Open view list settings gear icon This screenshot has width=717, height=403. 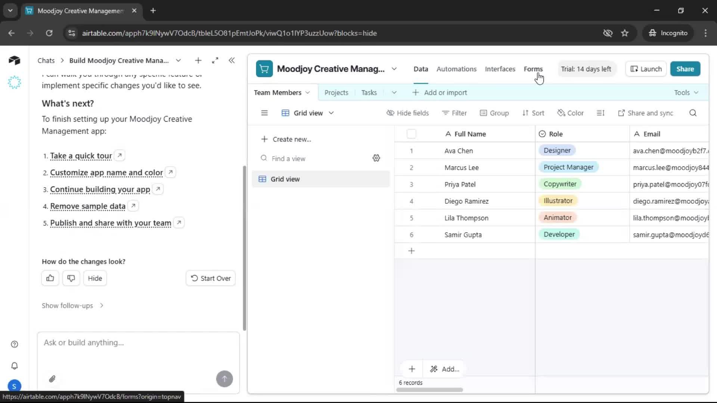point(376,158)
